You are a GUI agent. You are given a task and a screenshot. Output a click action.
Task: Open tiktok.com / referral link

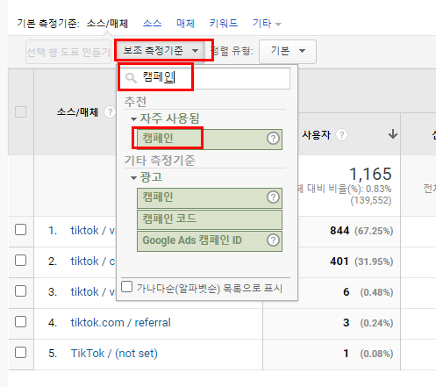(120, 323)
